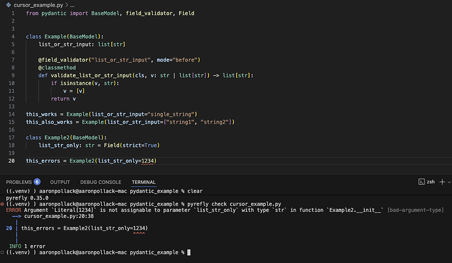
Task: Click 'ERROR' label in terminal output
Action: pos(14,210)
